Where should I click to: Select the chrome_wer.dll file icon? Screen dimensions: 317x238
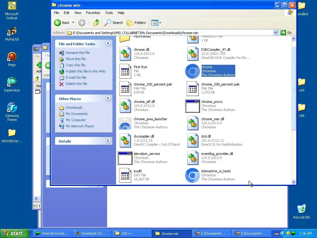pyautogui.click(x=193, y=123)
